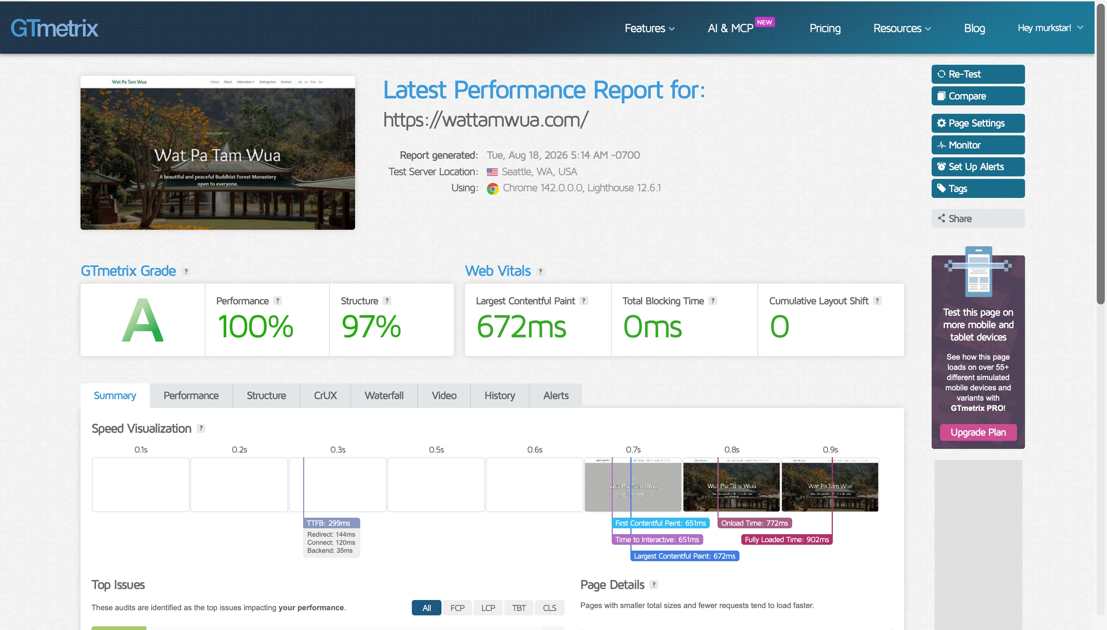Click the 0.8s filmstrip frame
This screenshot has width=1107, height=630.
pos(732,485)
